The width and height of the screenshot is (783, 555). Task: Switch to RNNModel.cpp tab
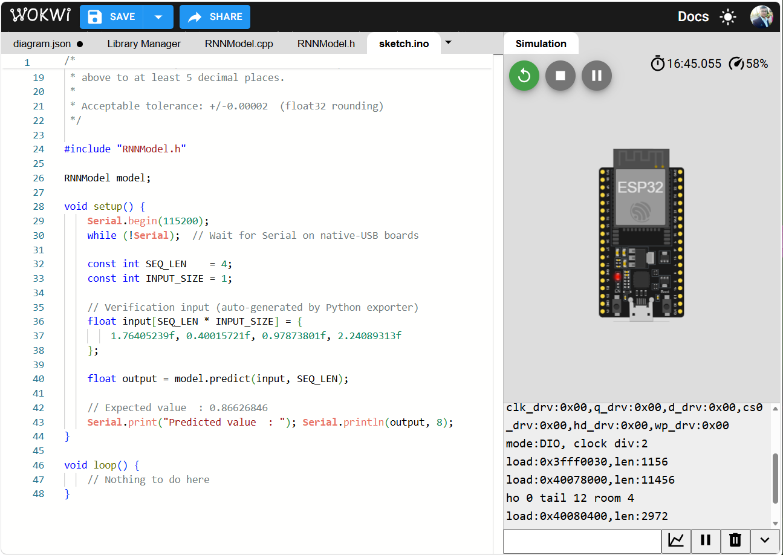pyautogui.click(x=239, y=44)
